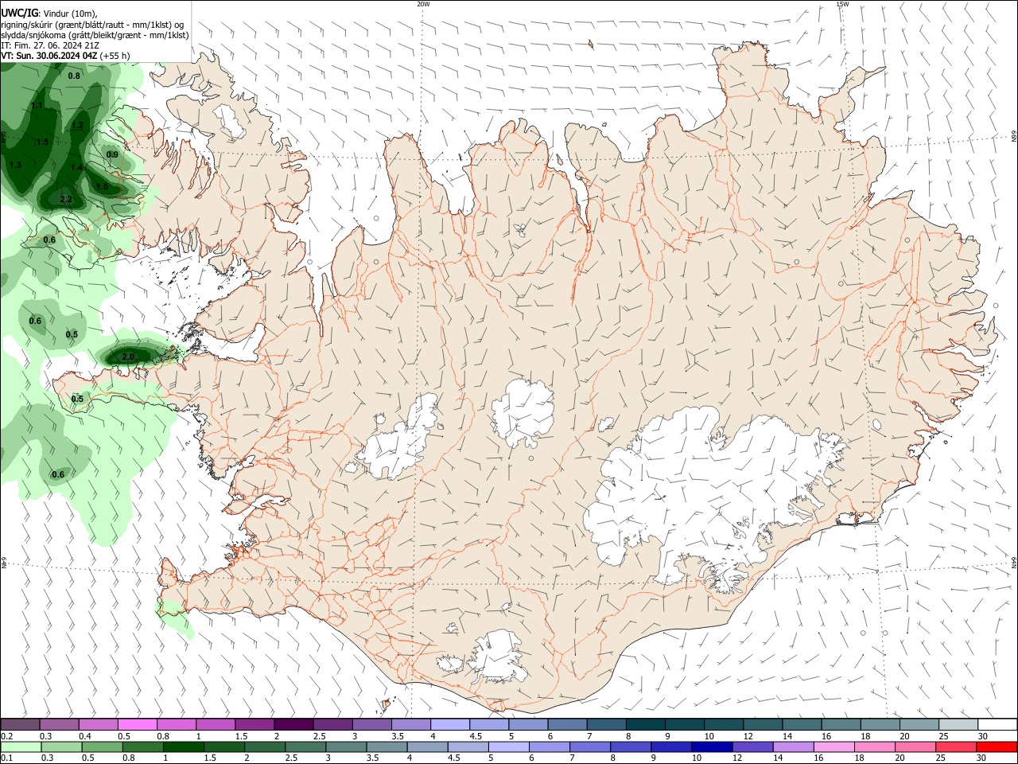Select the snow legend swatch between 0.3 and 0.4
Viewport: 1018px width, 764px height.
[60, 725]
